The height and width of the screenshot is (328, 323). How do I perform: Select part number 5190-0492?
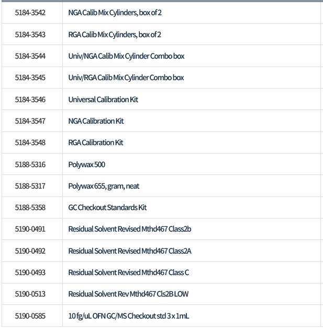[x=30, y=251]
